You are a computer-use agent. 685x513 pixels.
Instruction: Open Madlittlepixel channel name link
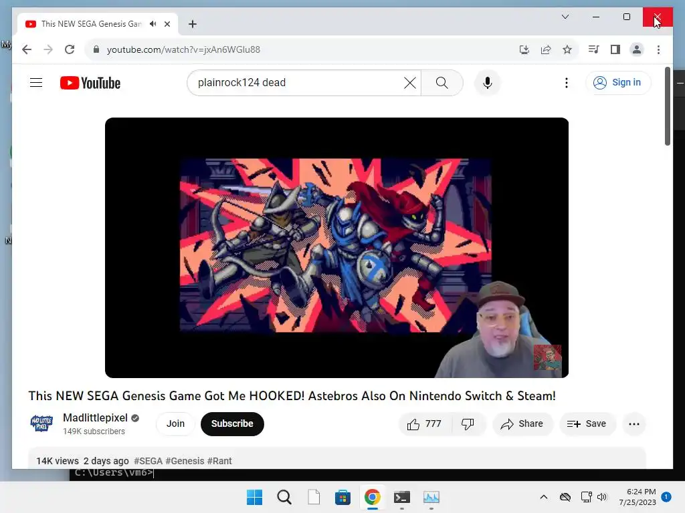(95, 417)
